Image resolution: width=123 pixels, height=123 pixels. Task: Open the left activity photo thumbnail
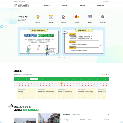tap(25, 120)
